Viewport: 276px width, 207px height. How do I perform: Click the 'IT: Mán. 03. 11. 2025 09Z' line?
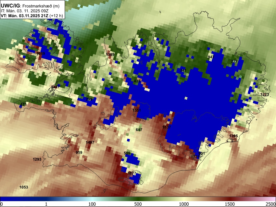pos(25,11)
